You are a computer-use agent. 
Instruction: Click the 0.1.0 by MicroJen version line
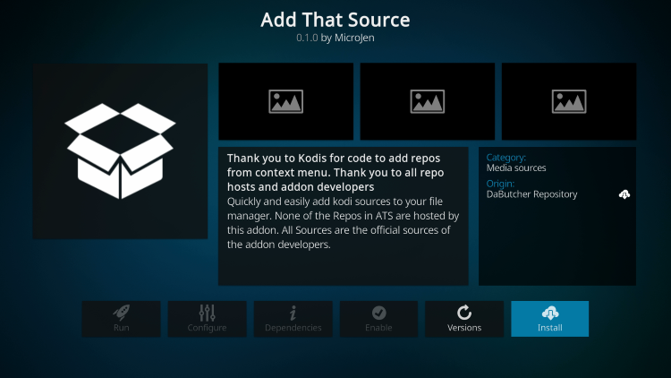click(x=335, y=39)
